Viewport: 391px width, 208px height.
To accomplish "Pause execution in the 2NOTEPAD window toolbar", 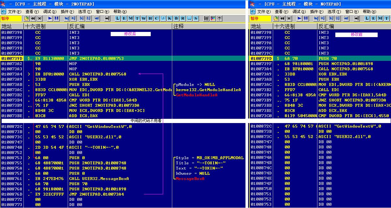I will [x=56, y=19].
